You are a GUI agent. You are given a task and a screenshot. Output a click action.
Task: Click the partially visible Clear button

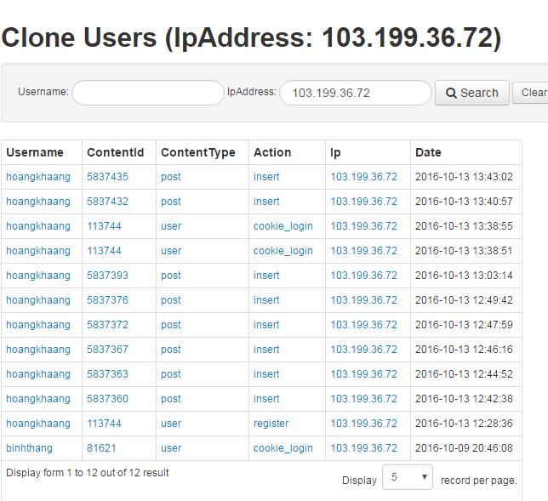pyautogui.click(x=531, y=93)
